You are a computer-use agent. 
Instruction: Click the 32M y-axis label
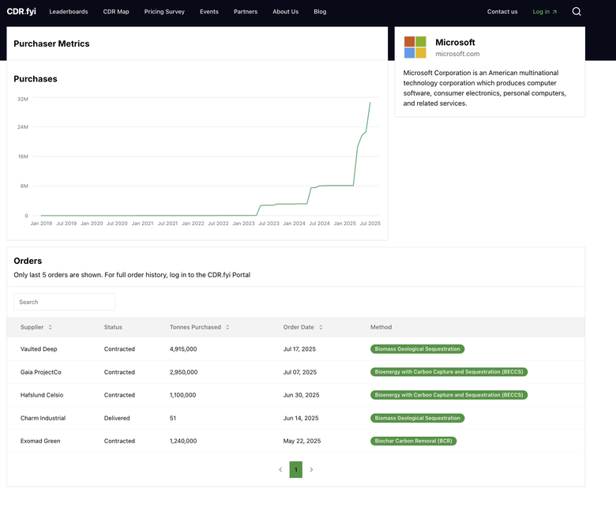click(x=23, y=99)
